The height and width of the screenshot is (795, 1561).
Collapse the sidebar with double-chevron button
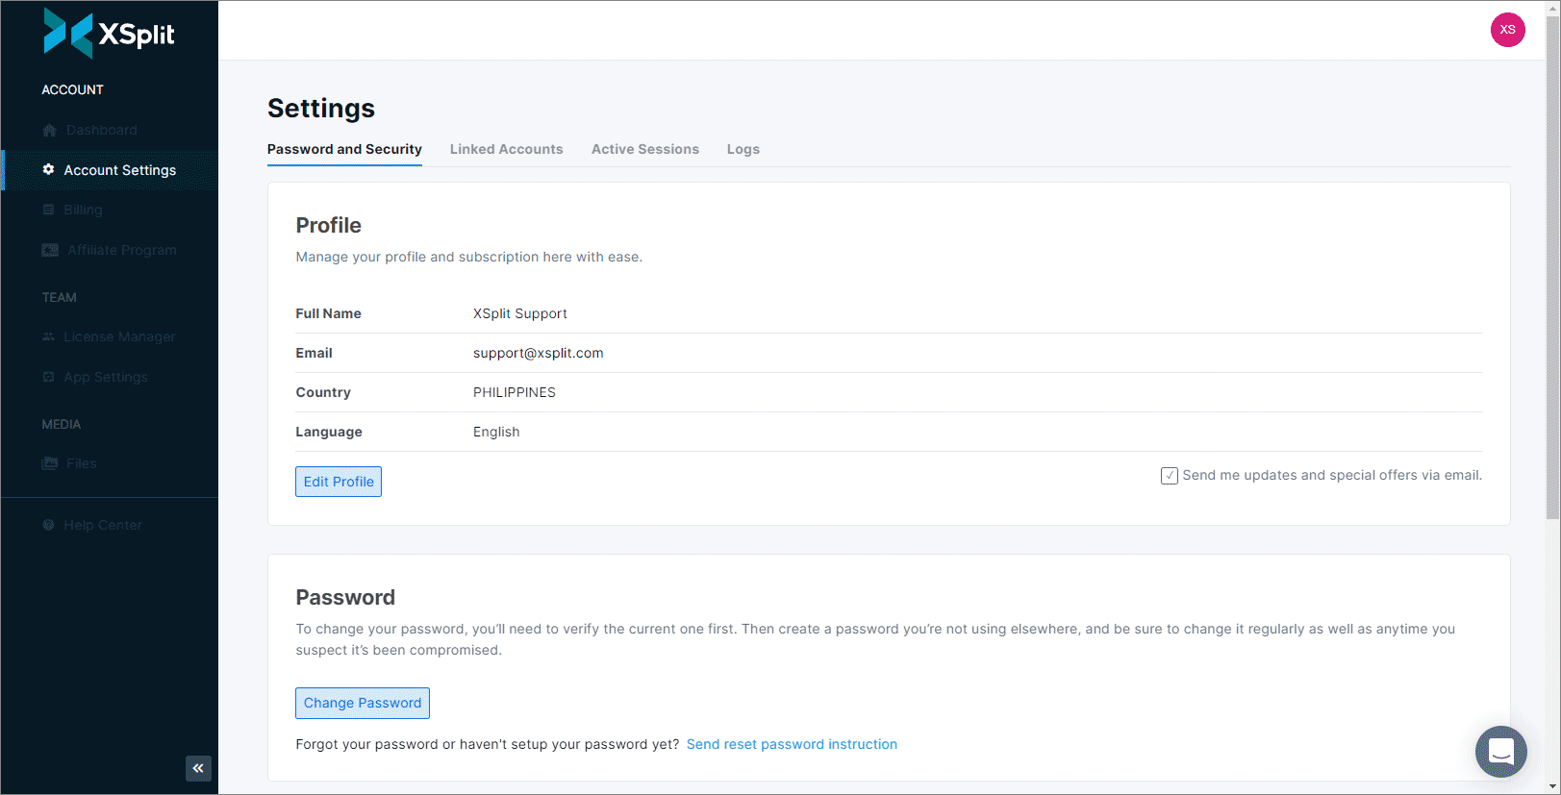pos(198,768)
